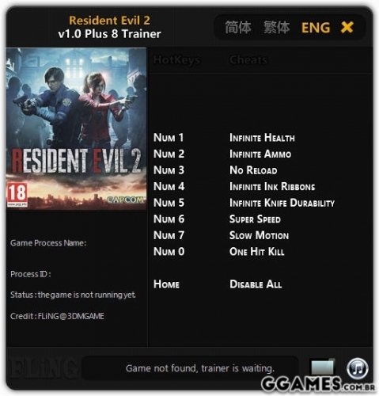
Task: Click the Num 1 hotkey label
Action: (x=169, y=138)
